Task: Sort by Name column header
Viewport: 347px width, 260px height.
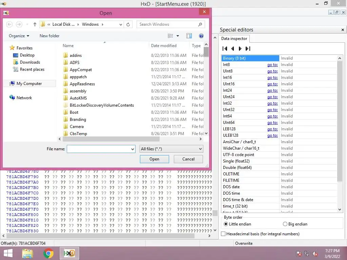Action: (68, 46)
